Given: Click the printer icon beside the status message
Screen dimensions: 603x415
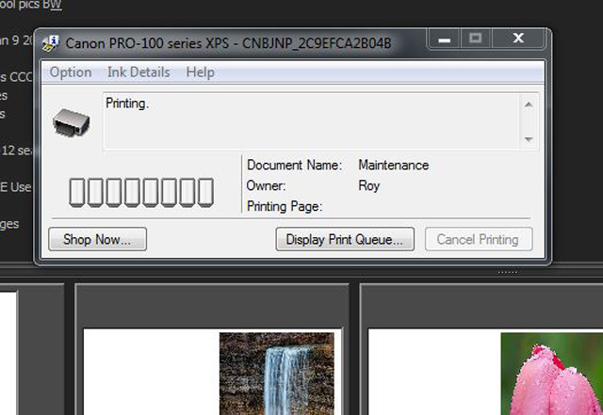Looking at the screenshot, I should coord(72,120).
